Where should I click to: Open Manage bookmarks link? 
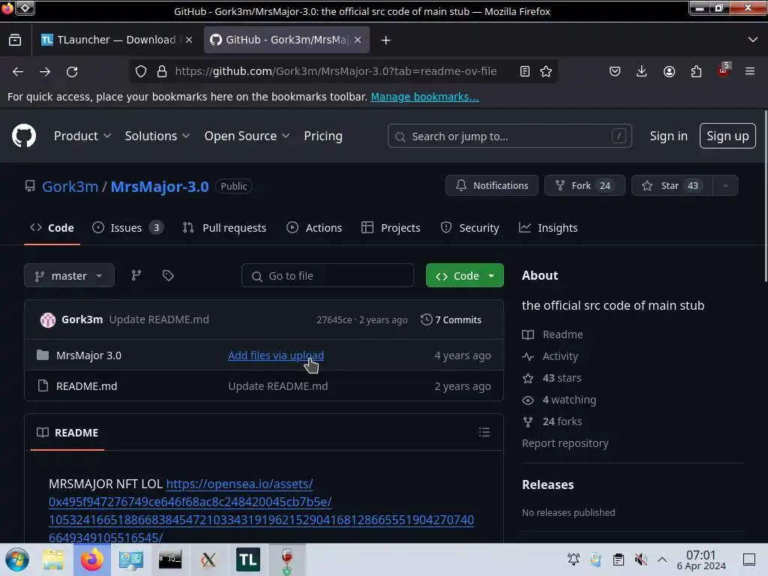(x=424, y=97)
